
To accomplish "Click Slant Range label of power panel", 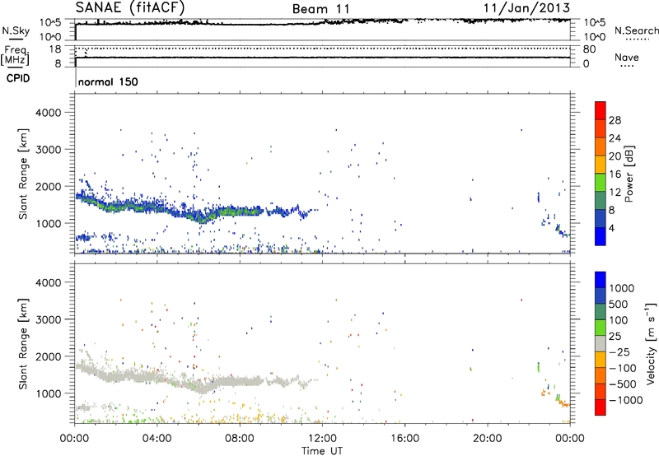I will (23, 174).
